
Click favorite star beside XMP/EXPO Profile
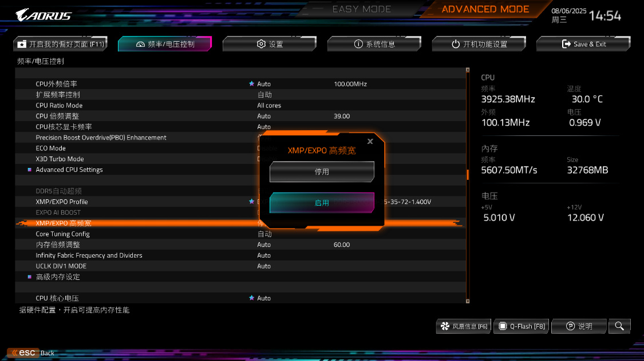pyautogui.click(x=251, y=201)
